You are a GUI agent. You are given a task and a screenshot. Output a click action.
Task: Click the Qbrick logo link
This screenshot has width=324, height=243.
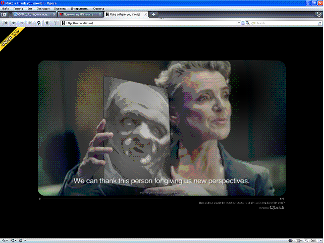coord(277,207)
